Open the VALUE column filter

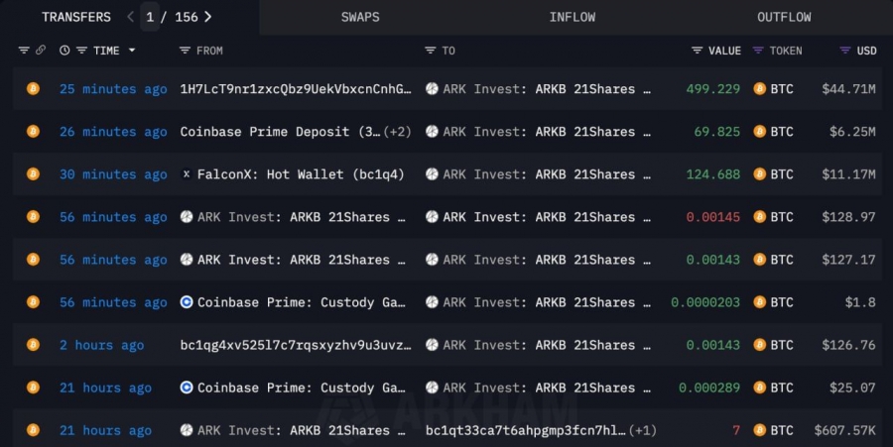[x=698, y=51]
